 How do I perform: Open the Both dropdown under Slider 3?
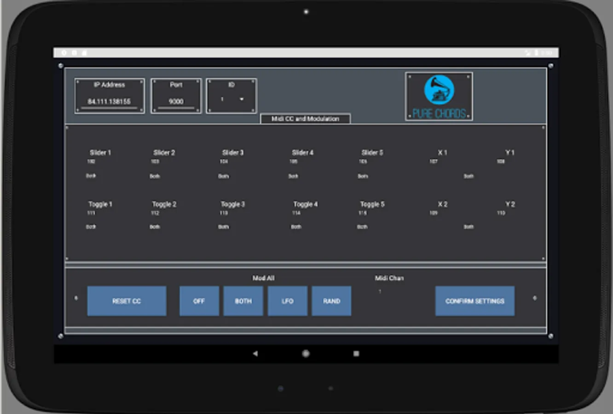(x=224, y=176)
